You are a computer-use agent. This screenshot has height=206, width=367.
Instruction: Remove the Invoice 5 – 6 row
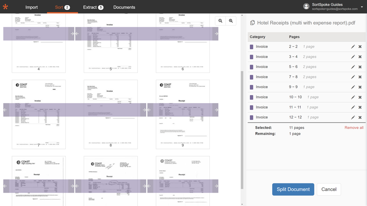point(360,67)
